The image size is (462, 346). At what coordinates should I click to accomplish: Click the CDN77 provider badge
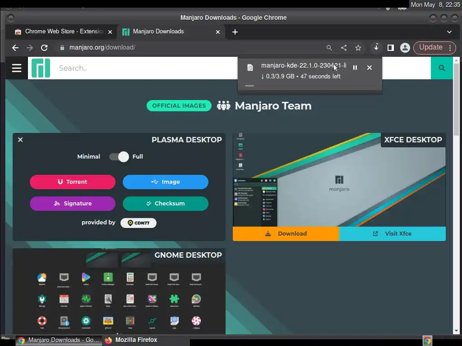point(139,223)
